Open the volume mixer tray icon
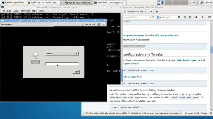 (202, 2)
